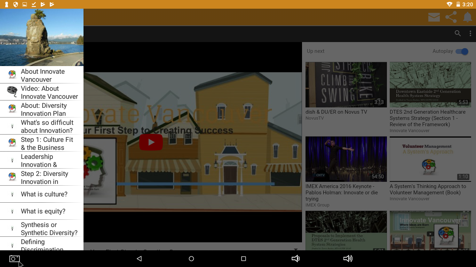This screenshot has height=267, width=476.
Task: Click dish & DU/ER on Novus TV title
Action: pos(336,112)
